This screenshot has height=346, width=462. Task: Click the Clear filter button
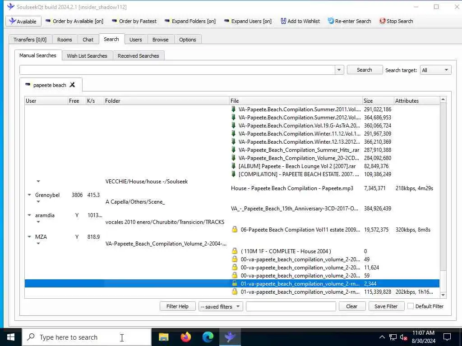(x=352, y=306)
